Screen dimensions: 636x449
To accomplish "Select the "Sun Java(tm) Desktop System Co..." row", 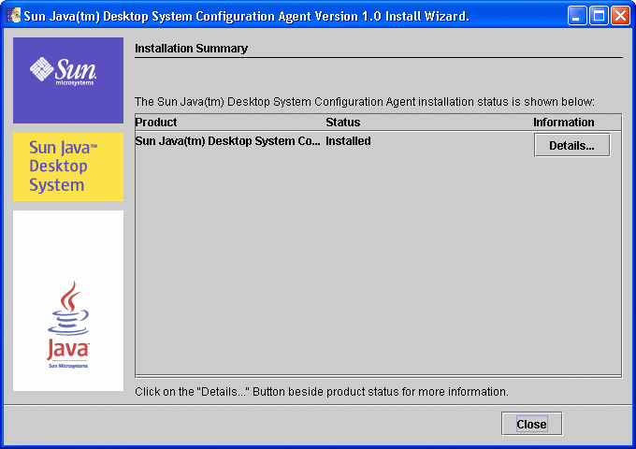I will click(378, 145).
